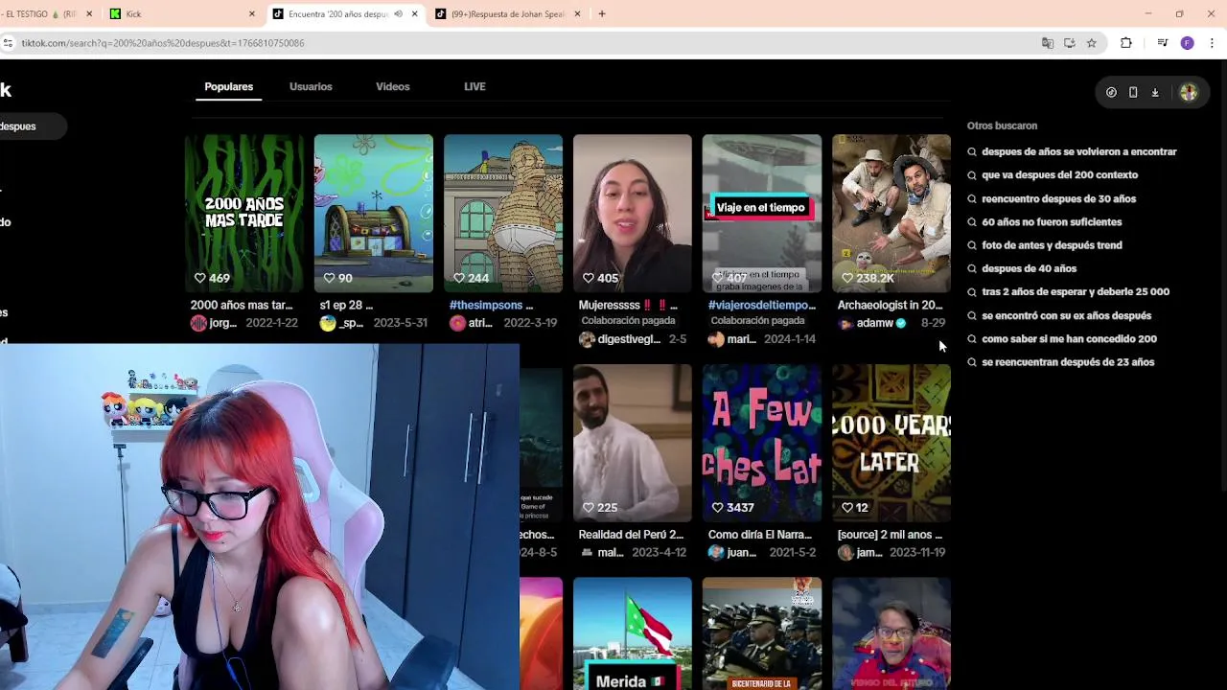Open the 'Realidad del Perú' video thumbnail
This screenshot has width=1227, height=690.
(633, 443)
